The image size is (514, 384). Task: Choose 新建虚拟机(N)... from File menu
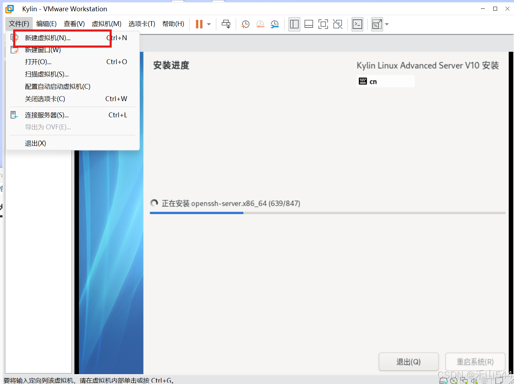[73, 38]
